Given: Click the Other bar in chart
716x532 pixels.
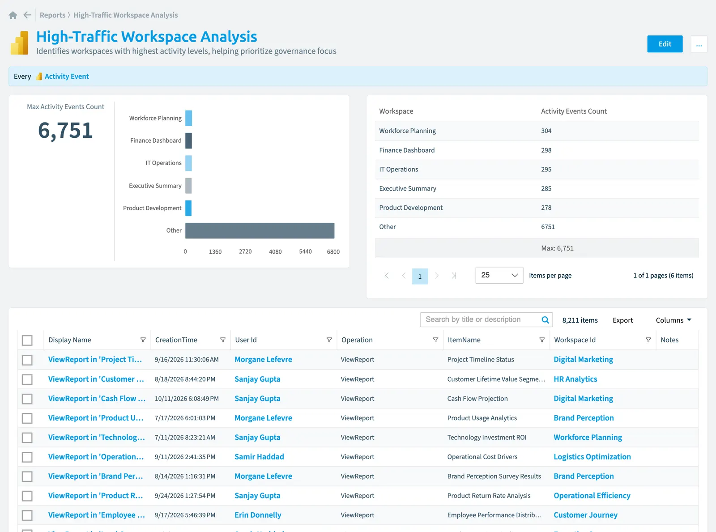Looking at the screenshot, I should click(x=260, y=230).
